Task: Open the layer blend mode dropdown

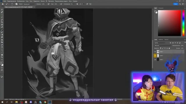Action: (163, 46)
